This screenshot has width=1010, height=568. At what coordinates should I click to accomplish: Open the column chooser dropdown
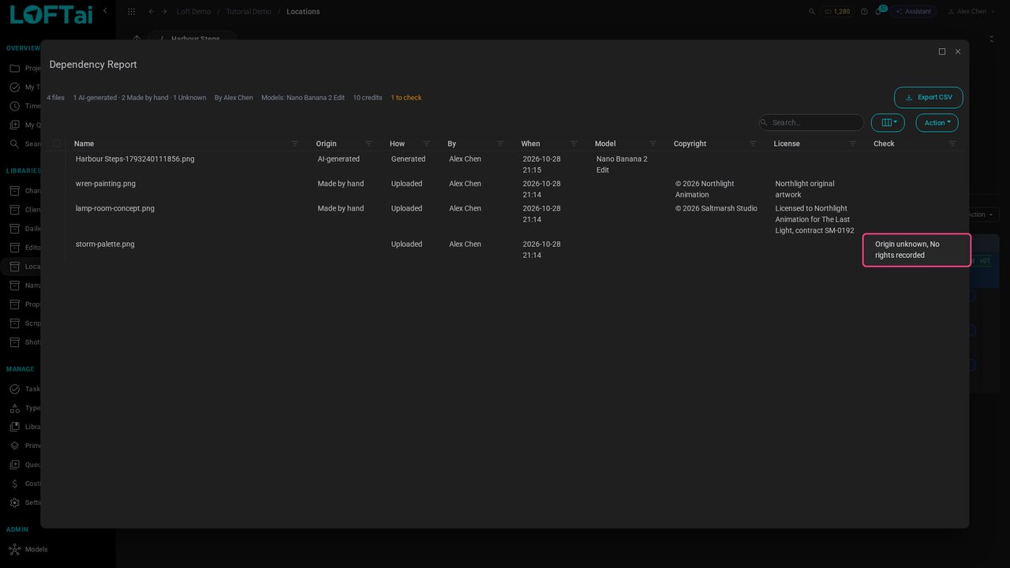point(888,123)
